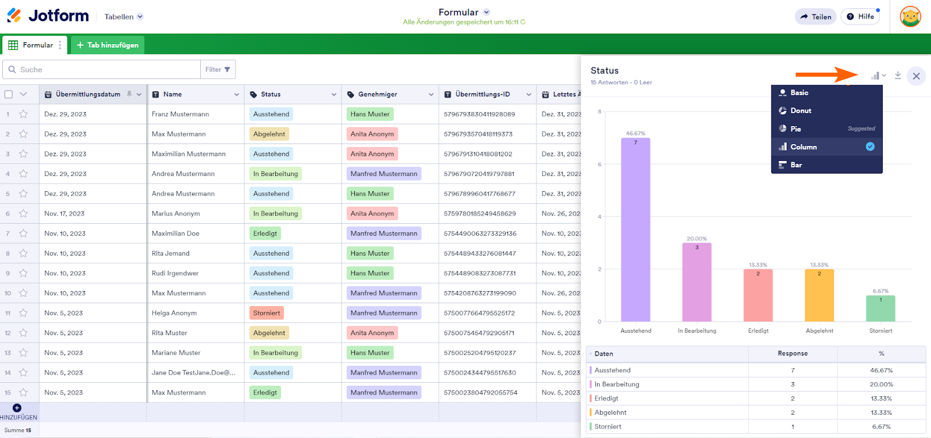The height and width of the screenshot is (438, 931).
Task: Click pin icon on Übermittlungsdatum column
Action: (129, 94)
